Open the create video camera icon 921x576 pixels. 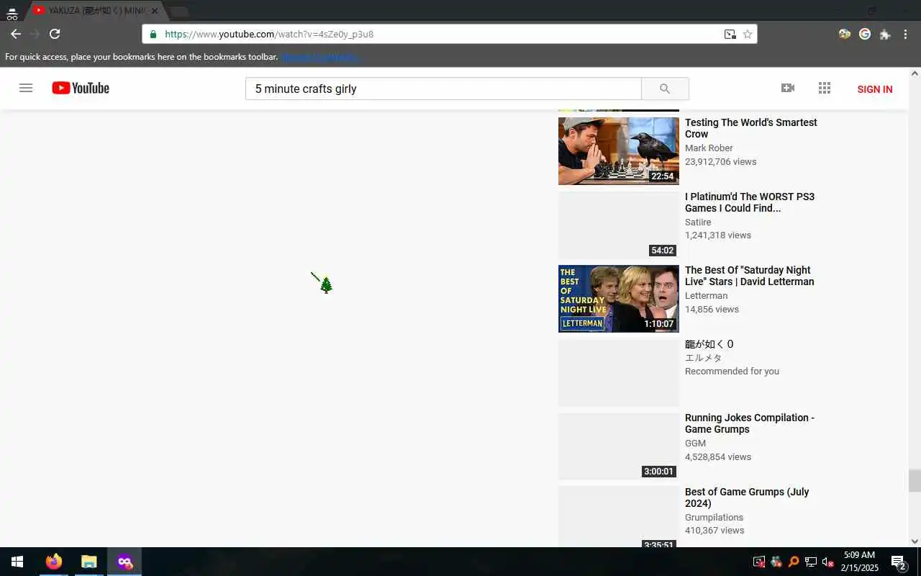point(788,88)
